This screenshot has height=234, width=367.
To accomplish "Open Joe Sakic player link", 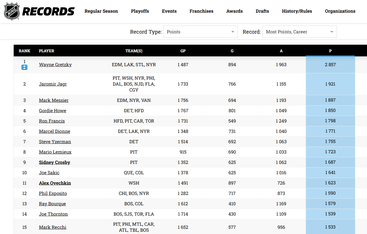I will (49, 173).
